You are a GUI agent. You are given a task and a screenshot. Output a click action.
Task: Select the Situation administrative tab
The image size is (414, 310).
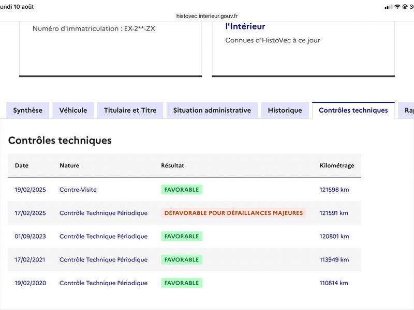212,110
